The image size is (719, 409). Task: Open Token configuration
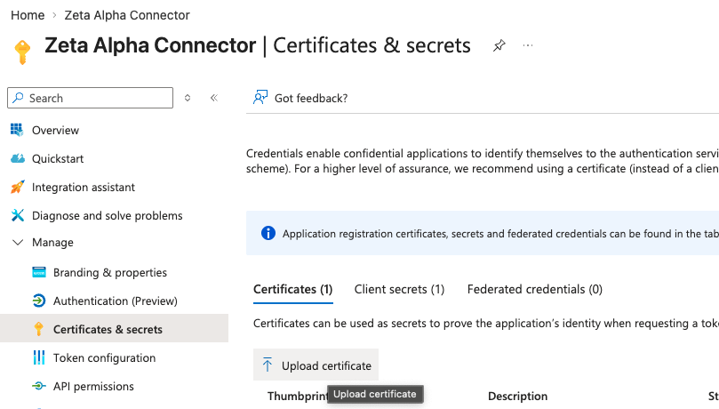coord(105,357)
